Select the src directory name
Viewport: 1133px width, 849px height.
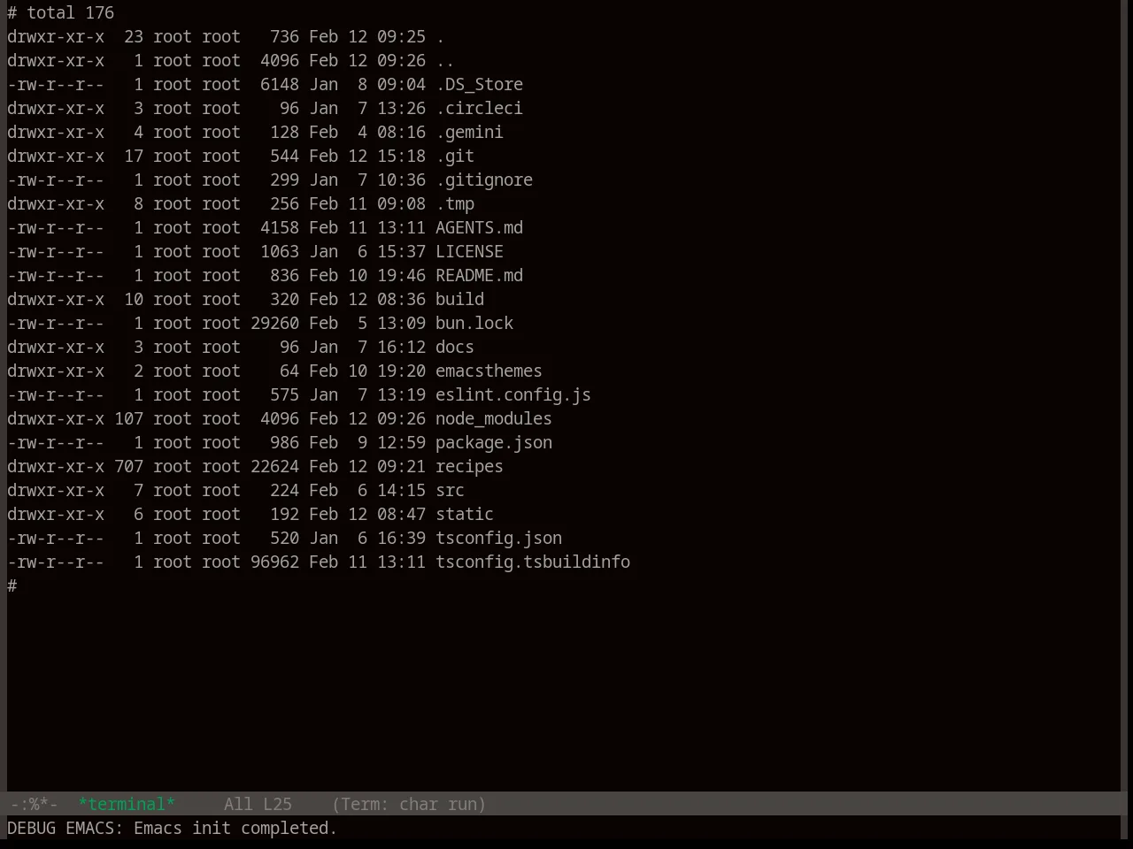(450, 490)
